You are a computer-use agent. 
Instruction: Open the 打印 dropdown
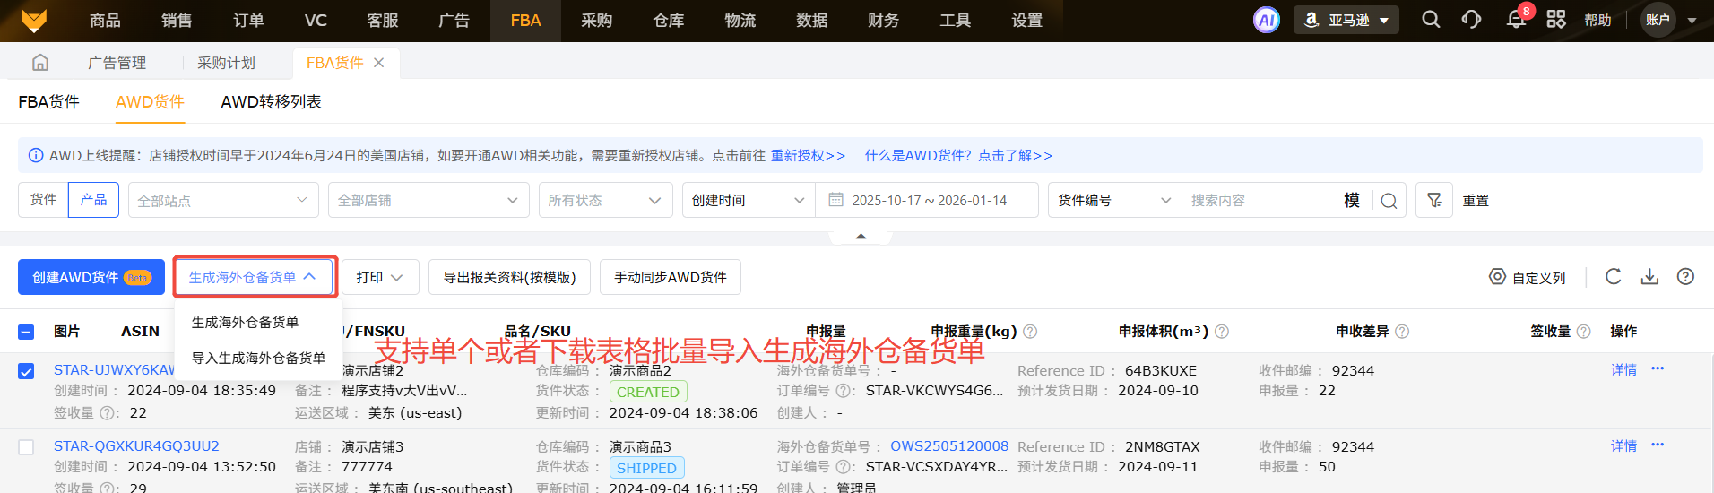tap(380, 277)
